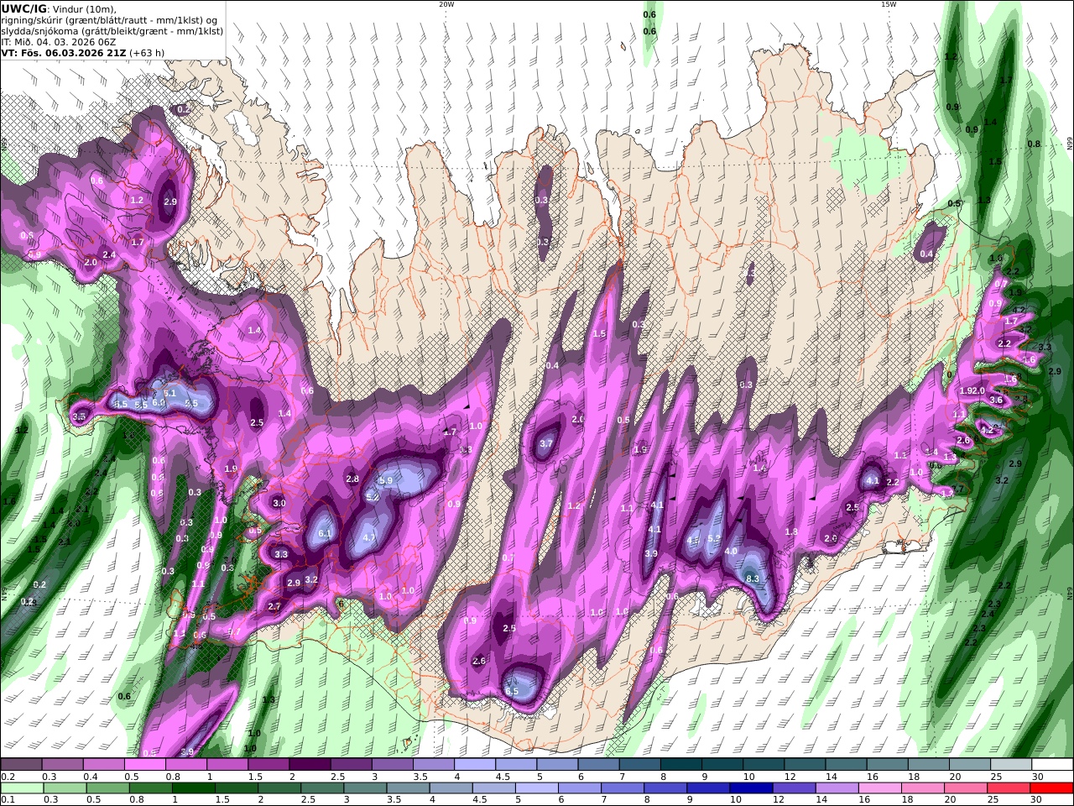The height and width of the screenshot is (806, 1074).
Task: Click the white swatch ending the snow legend
Action: [x=1052, y=764]
